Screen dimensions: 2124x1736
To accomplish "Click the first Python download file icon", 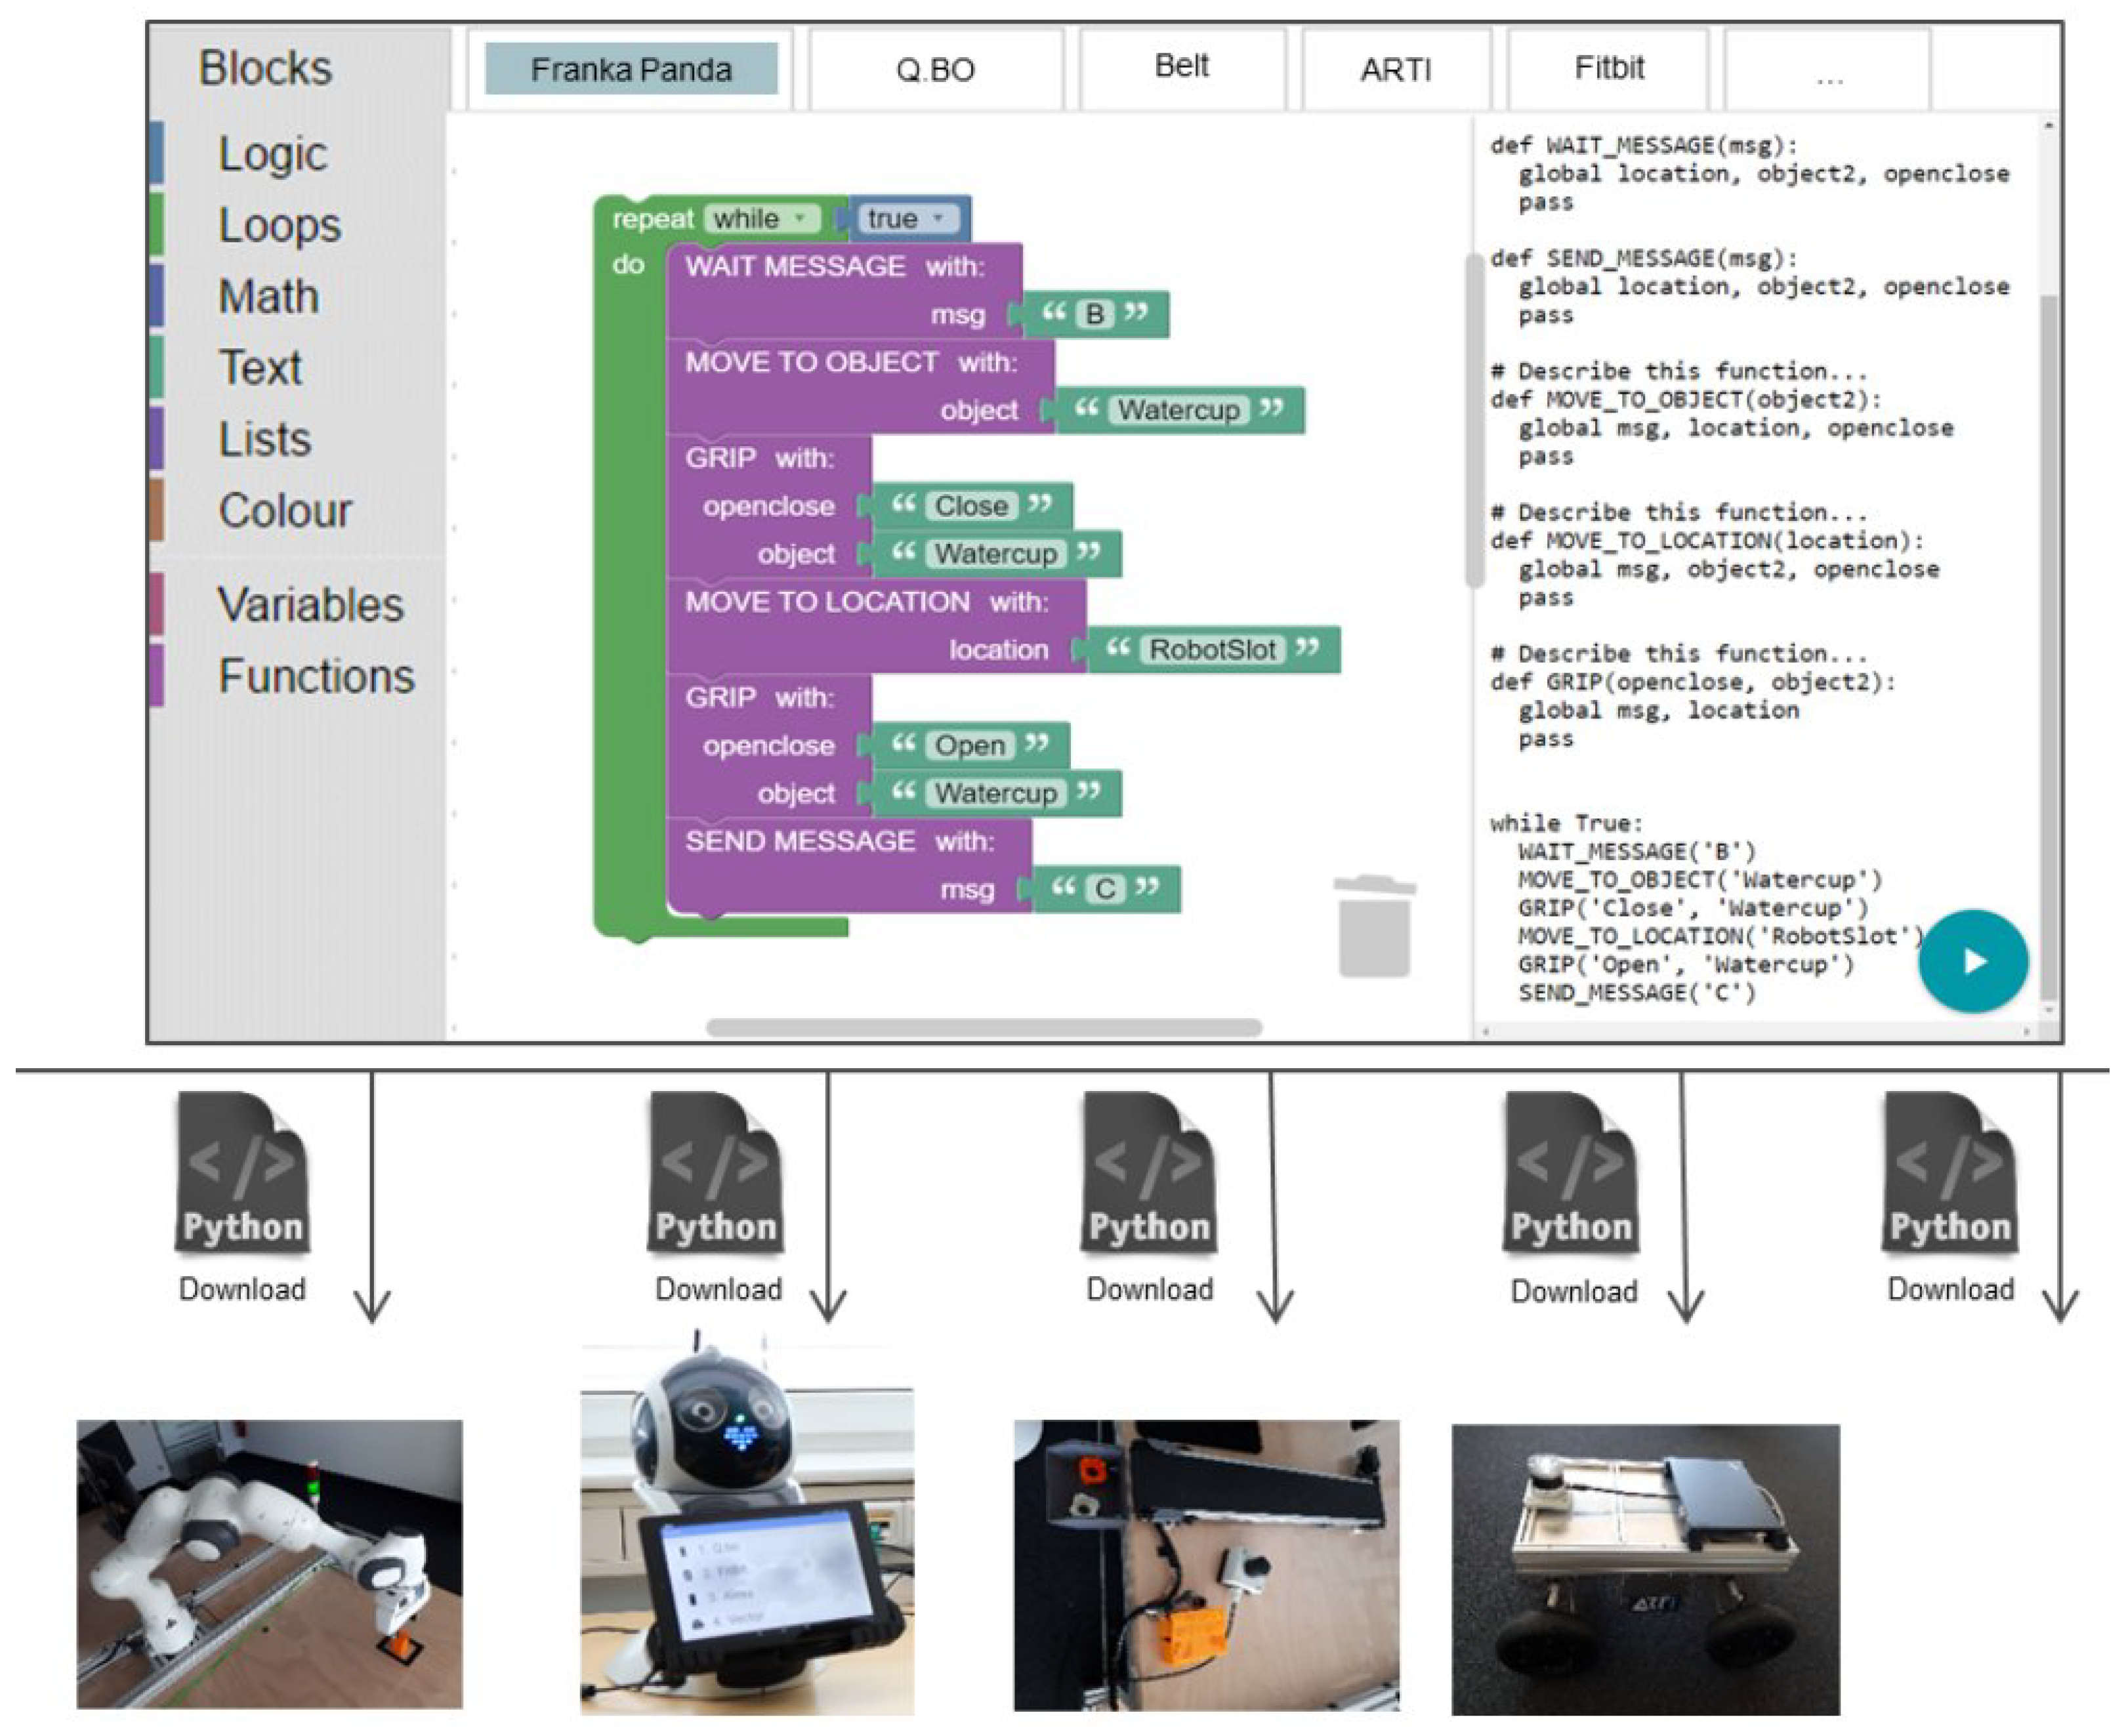I will [x=243, y=1172].
